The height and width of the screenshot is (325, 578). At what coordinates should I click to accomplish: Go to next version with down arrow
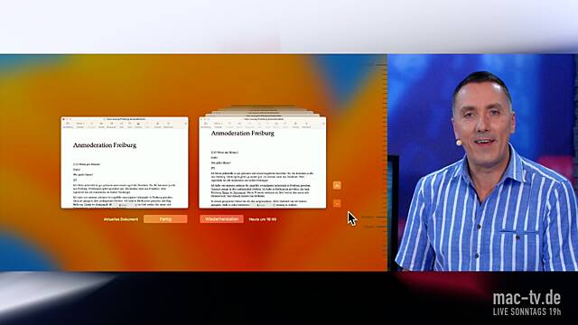337,203
